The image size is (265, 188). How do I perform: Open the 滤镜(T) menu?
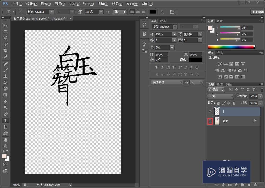(103, 4)
